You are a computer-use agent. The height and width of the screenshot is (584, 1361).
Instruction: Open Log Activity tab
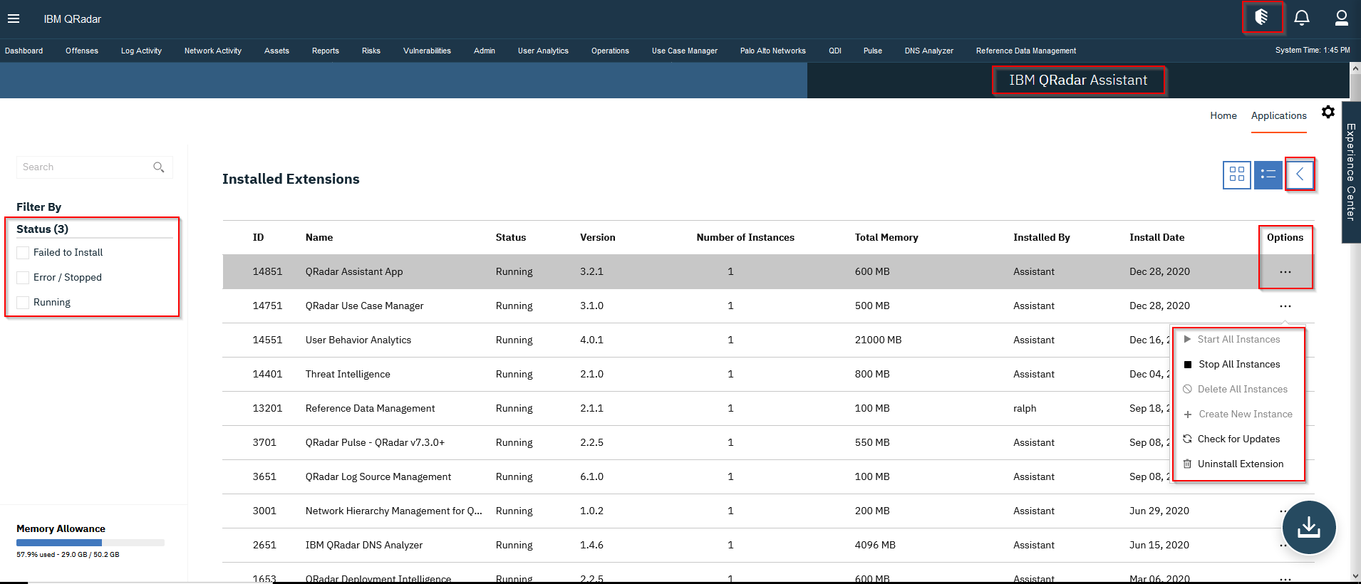coord(141,51)
